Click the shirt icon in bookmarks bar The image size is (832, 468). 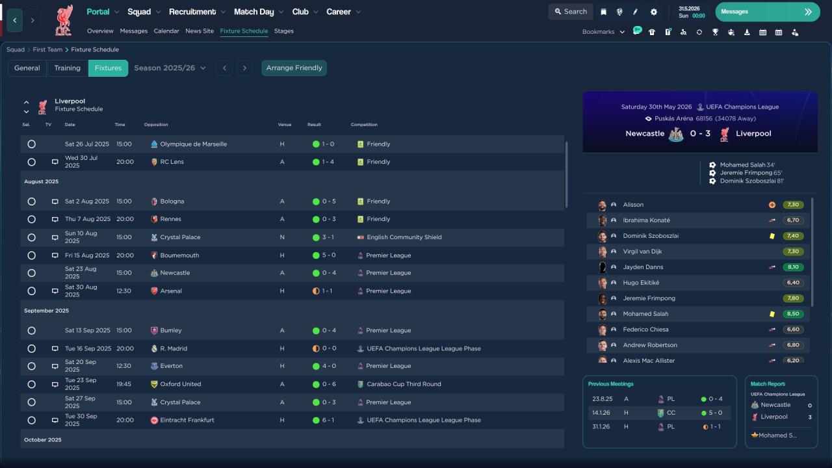[652, 32]
